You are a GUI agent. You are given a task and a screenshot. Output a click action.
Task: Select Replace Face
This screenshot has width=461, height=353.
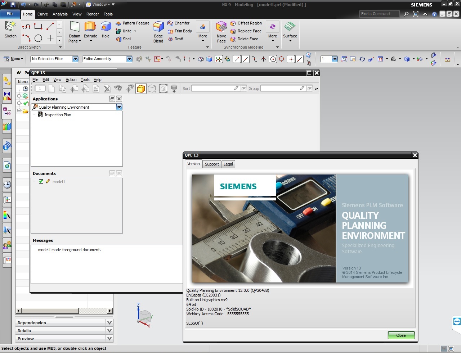[246, 31]
